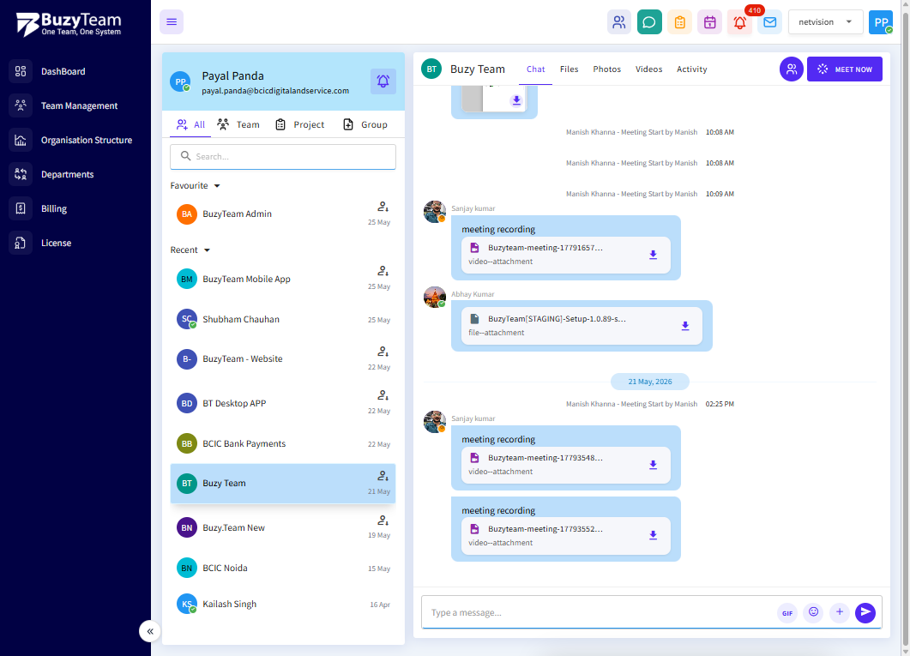Open Kailash Singh chat
The height and width of the screenshot is (656, 910).
click(x=283, y=604)
